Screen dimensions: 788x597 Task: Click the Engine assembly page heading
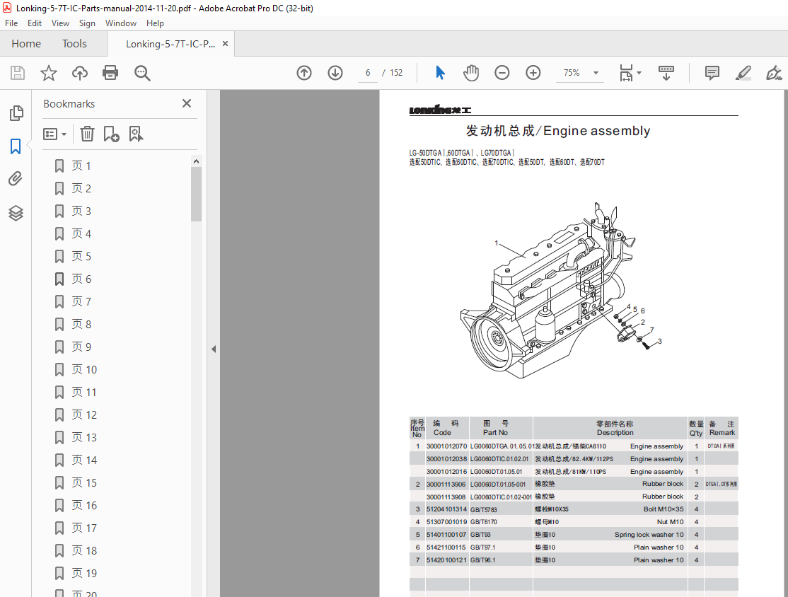click(x=558, y=131)
